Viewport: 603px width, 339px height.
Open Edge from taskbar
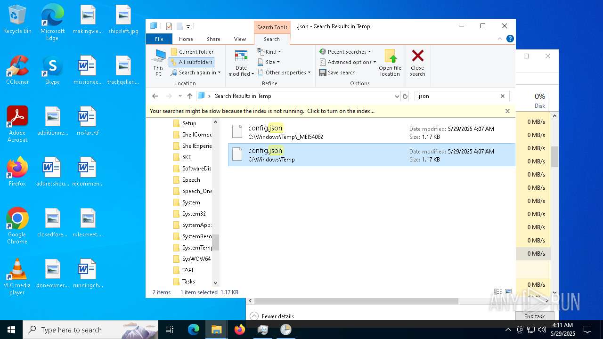point(194,330)
